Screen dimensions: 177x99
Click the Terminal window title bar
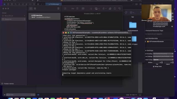click(x=97, y=33)
